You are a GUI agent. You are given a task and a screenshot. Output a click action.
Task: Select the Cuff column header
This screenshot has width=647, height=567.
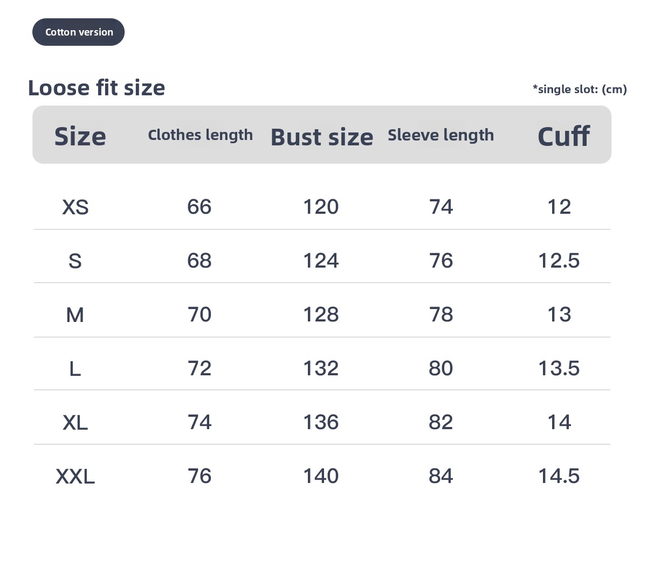[563, 136]
